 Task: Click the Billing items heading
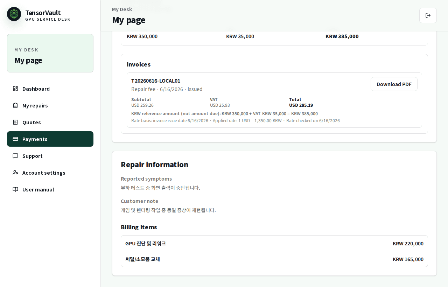139,227
